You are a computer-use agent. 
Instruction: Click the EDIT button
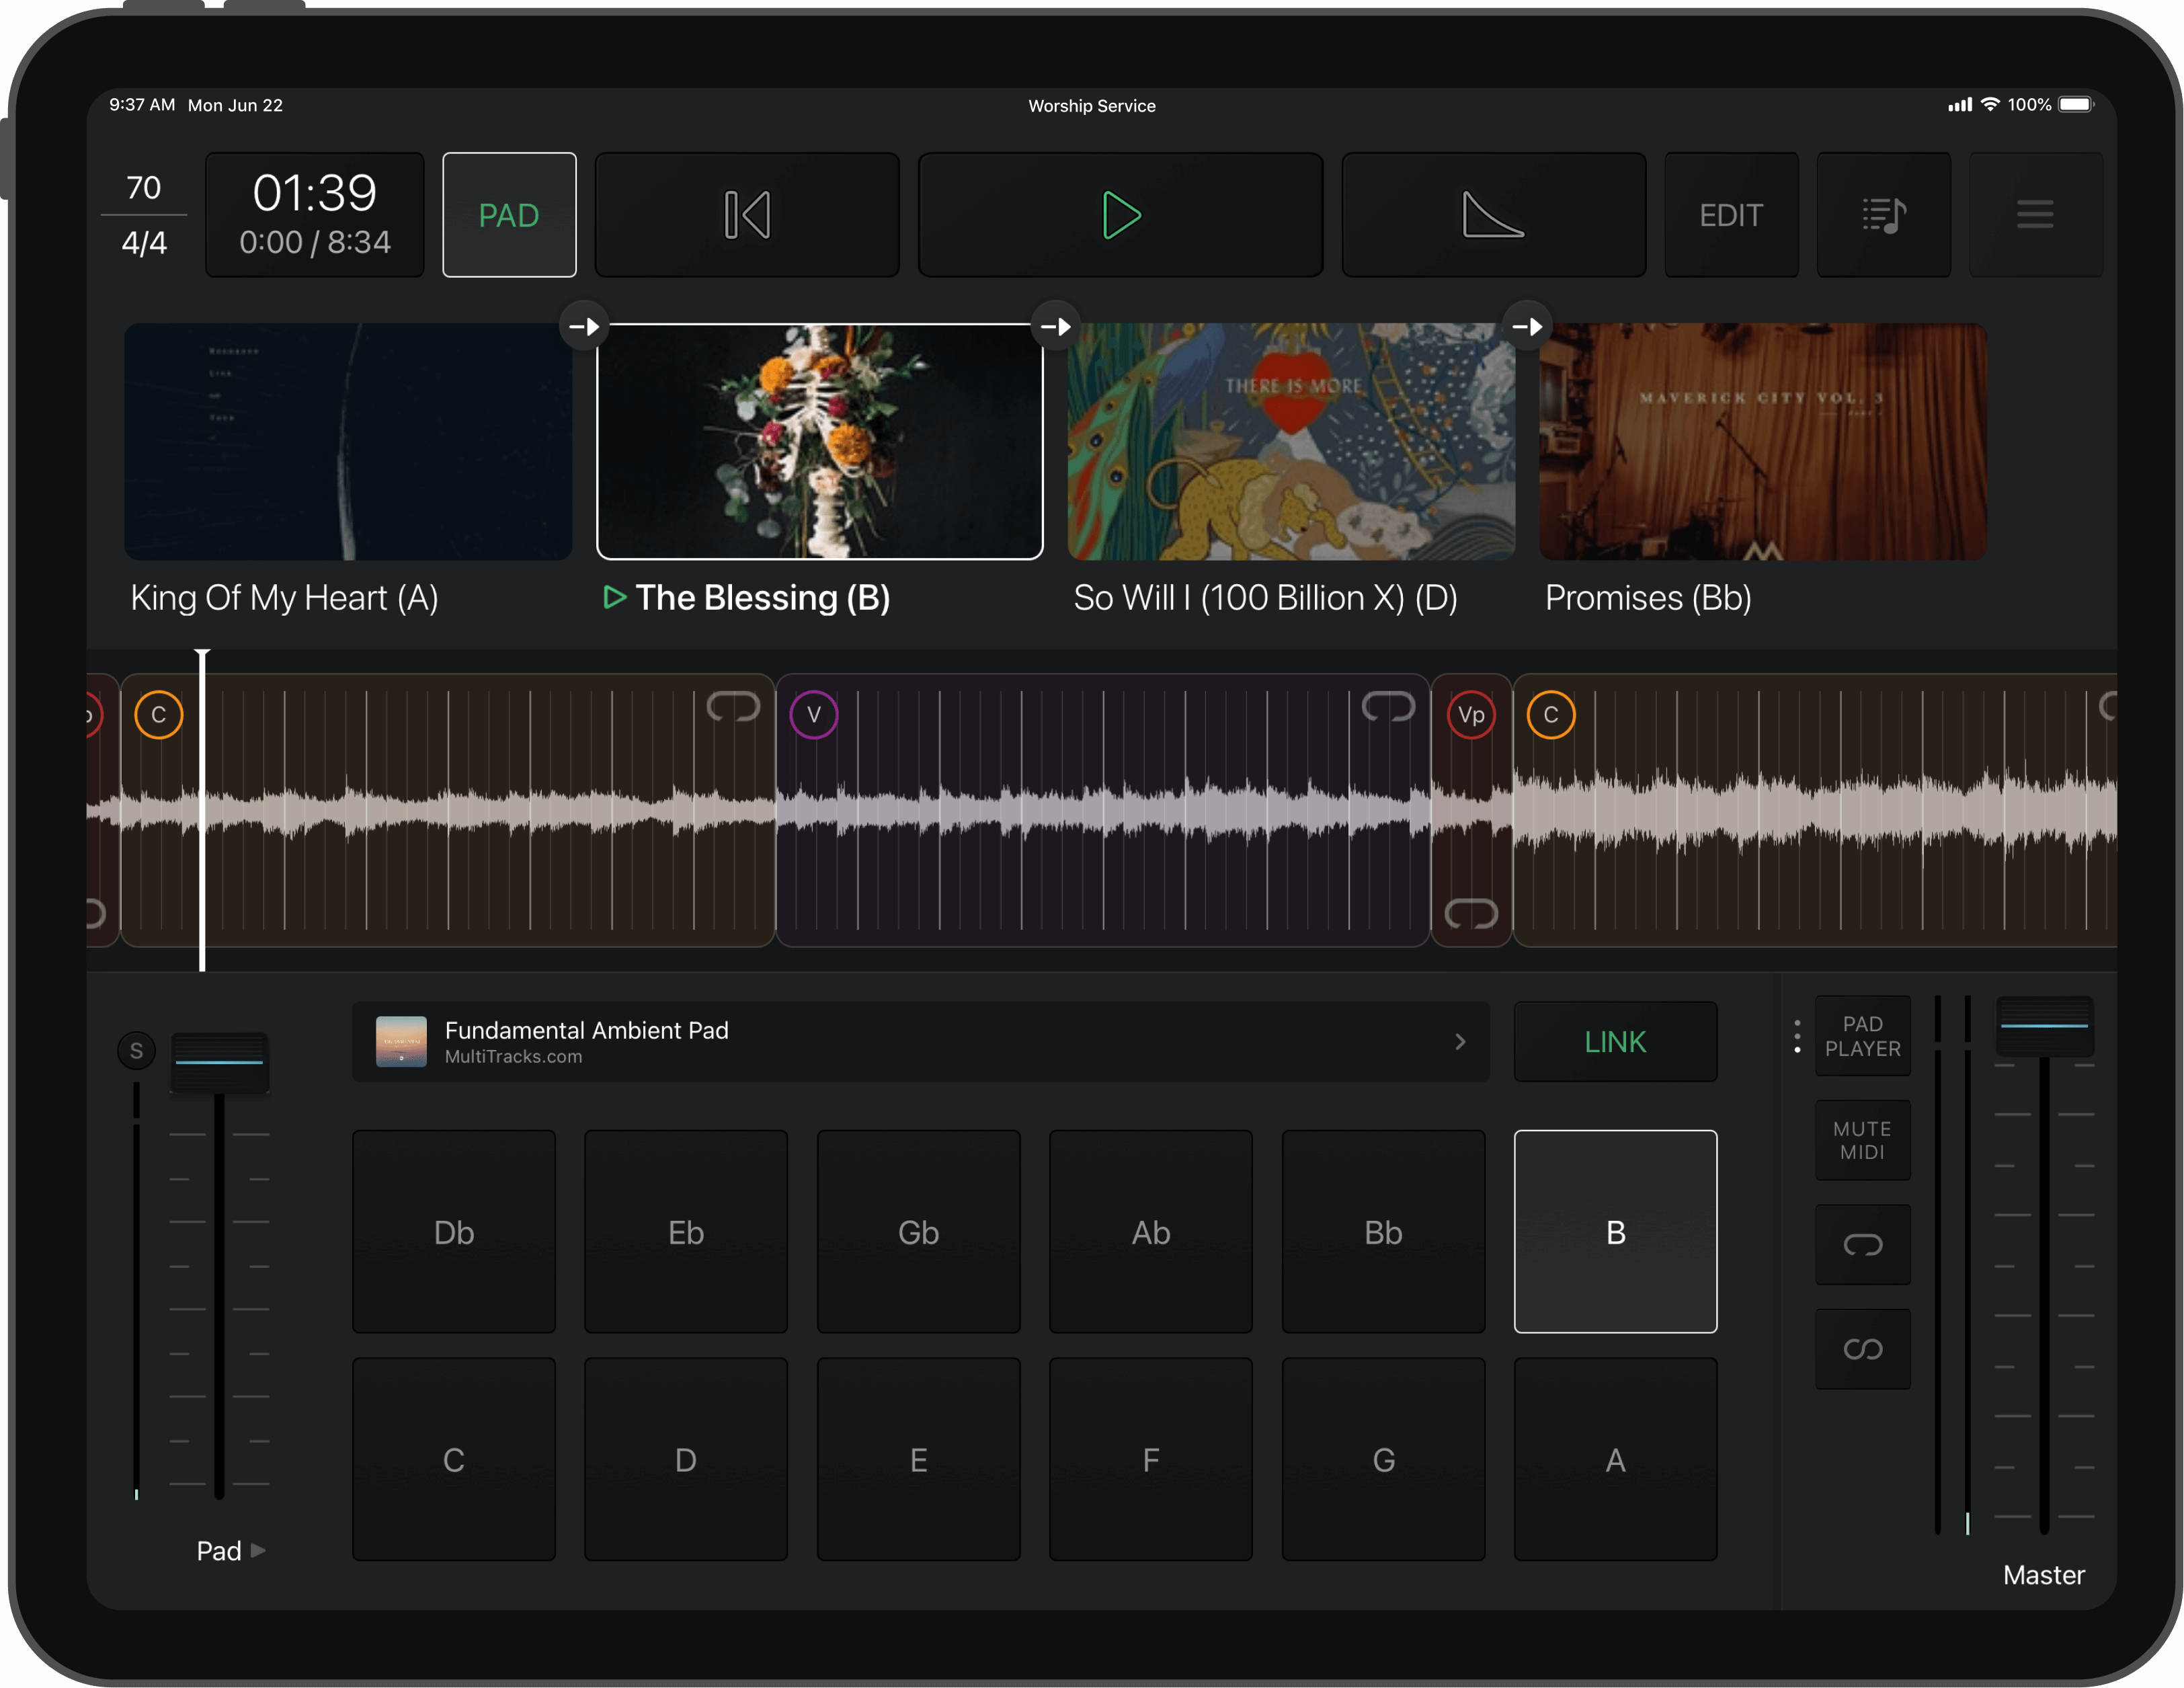[1731, 214]
